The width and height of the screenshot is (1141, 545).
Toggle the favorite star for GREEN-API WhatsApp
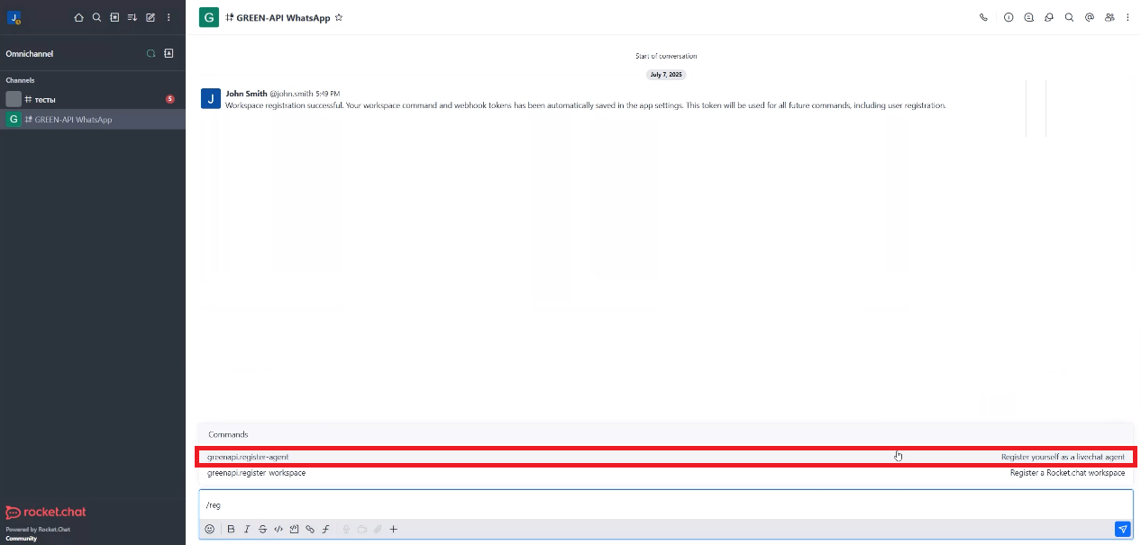click(339, 16)
